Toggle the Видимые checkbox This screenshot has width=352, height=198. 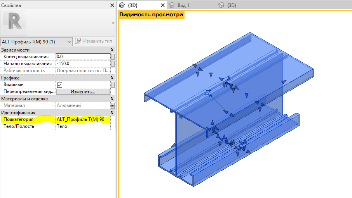[x=60, y=85]
